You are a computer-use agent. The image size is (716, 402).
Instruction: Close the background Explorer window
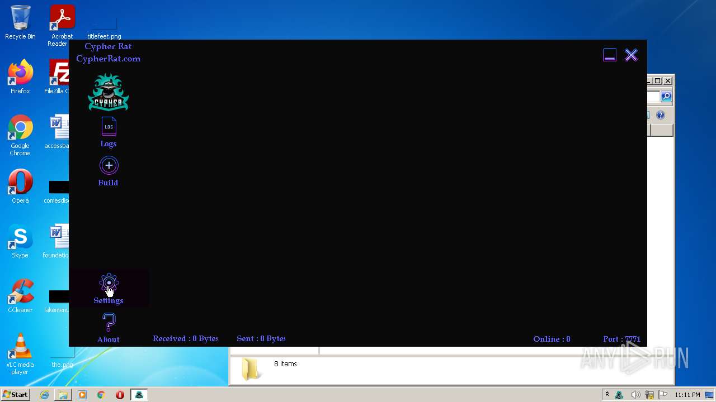668,81
